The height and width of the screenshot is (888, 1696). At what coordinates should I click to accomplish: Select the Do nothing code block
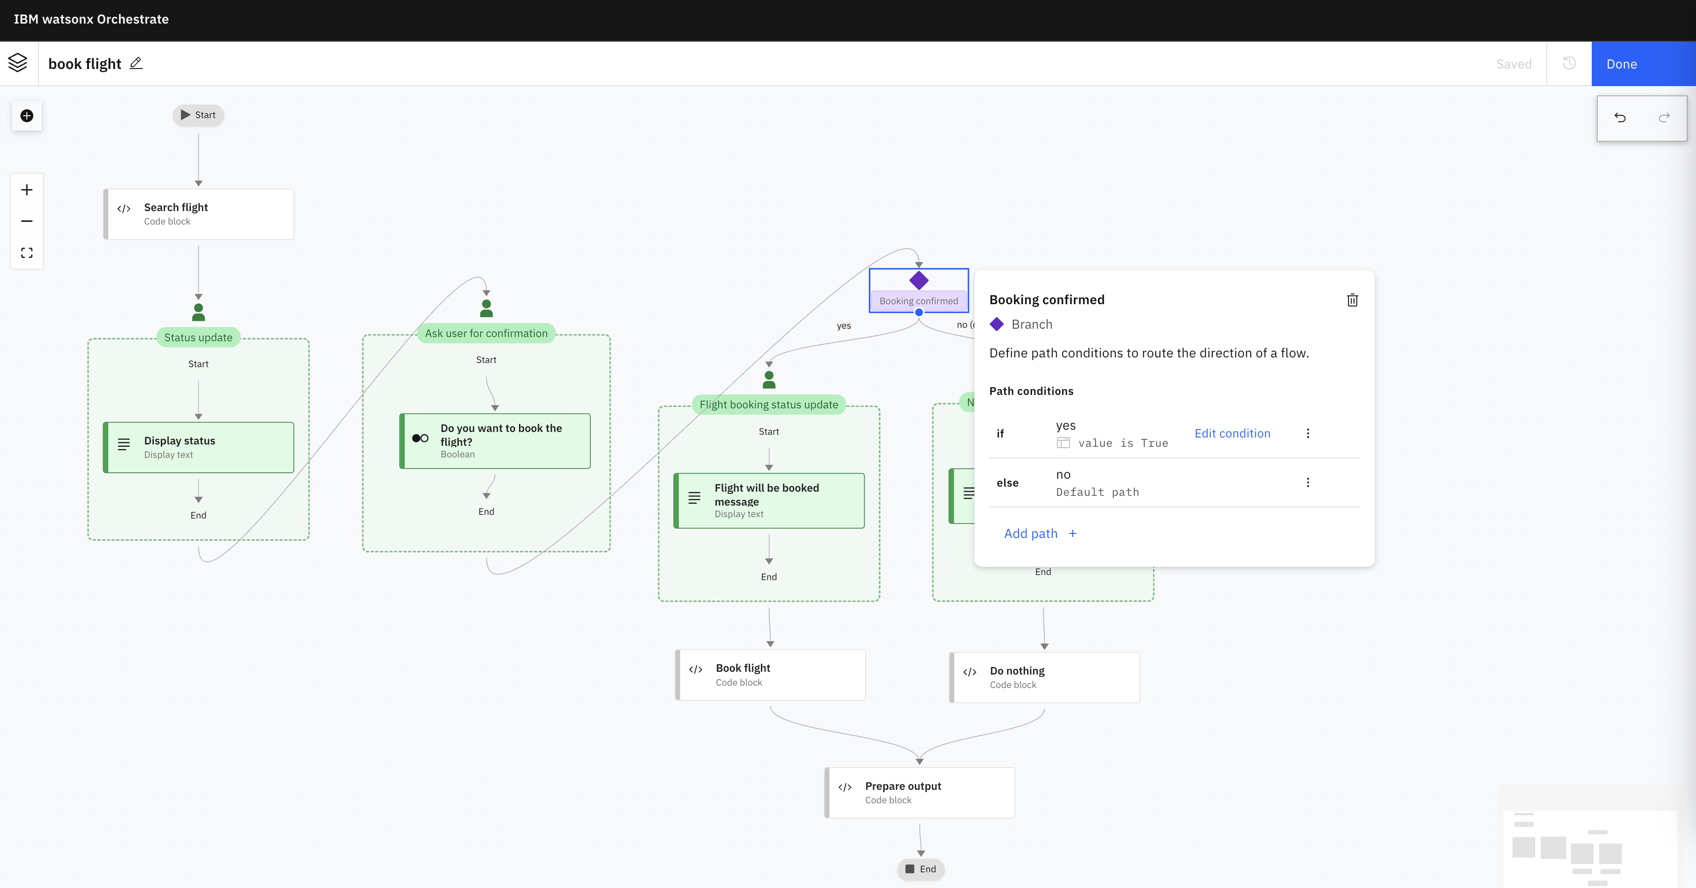[1045, 677]
